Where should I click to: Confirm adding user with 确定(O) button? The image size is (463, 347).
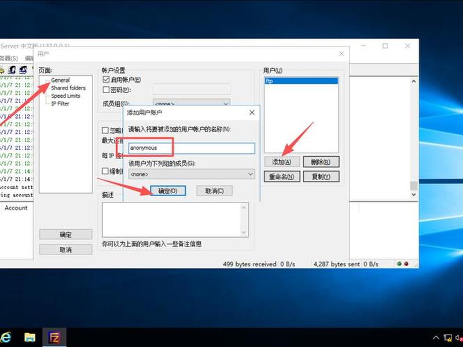[x=168, y=191]
